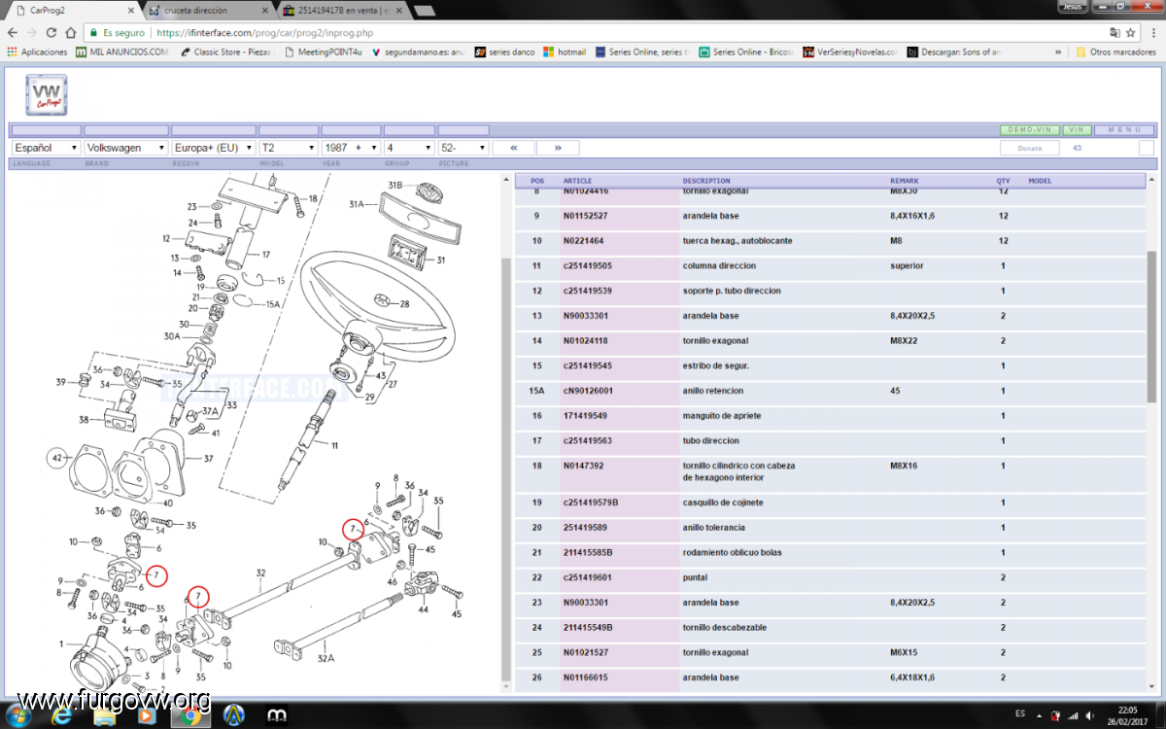Screen dimensions: 1166x729
Task: Open media player taskbar icon
Action: coord(147,716)
